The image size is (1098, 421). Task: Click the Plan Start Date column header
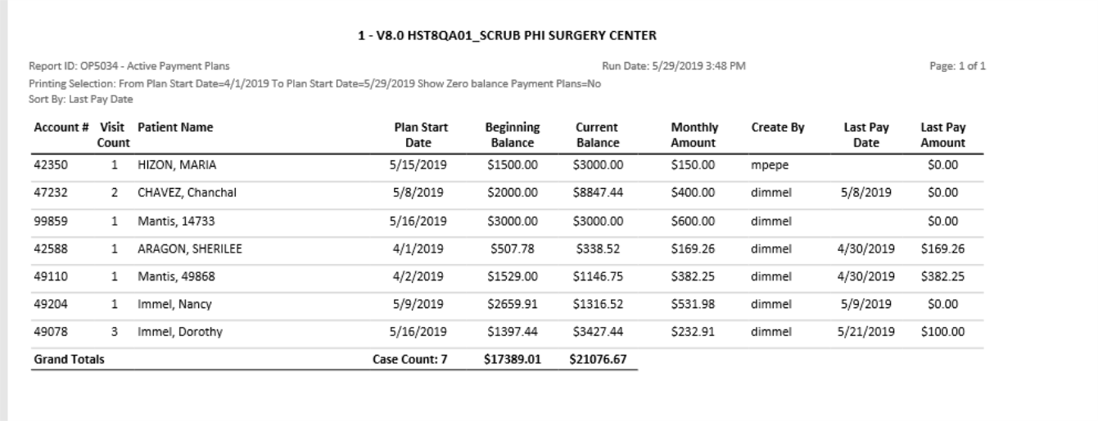(421, 135)
